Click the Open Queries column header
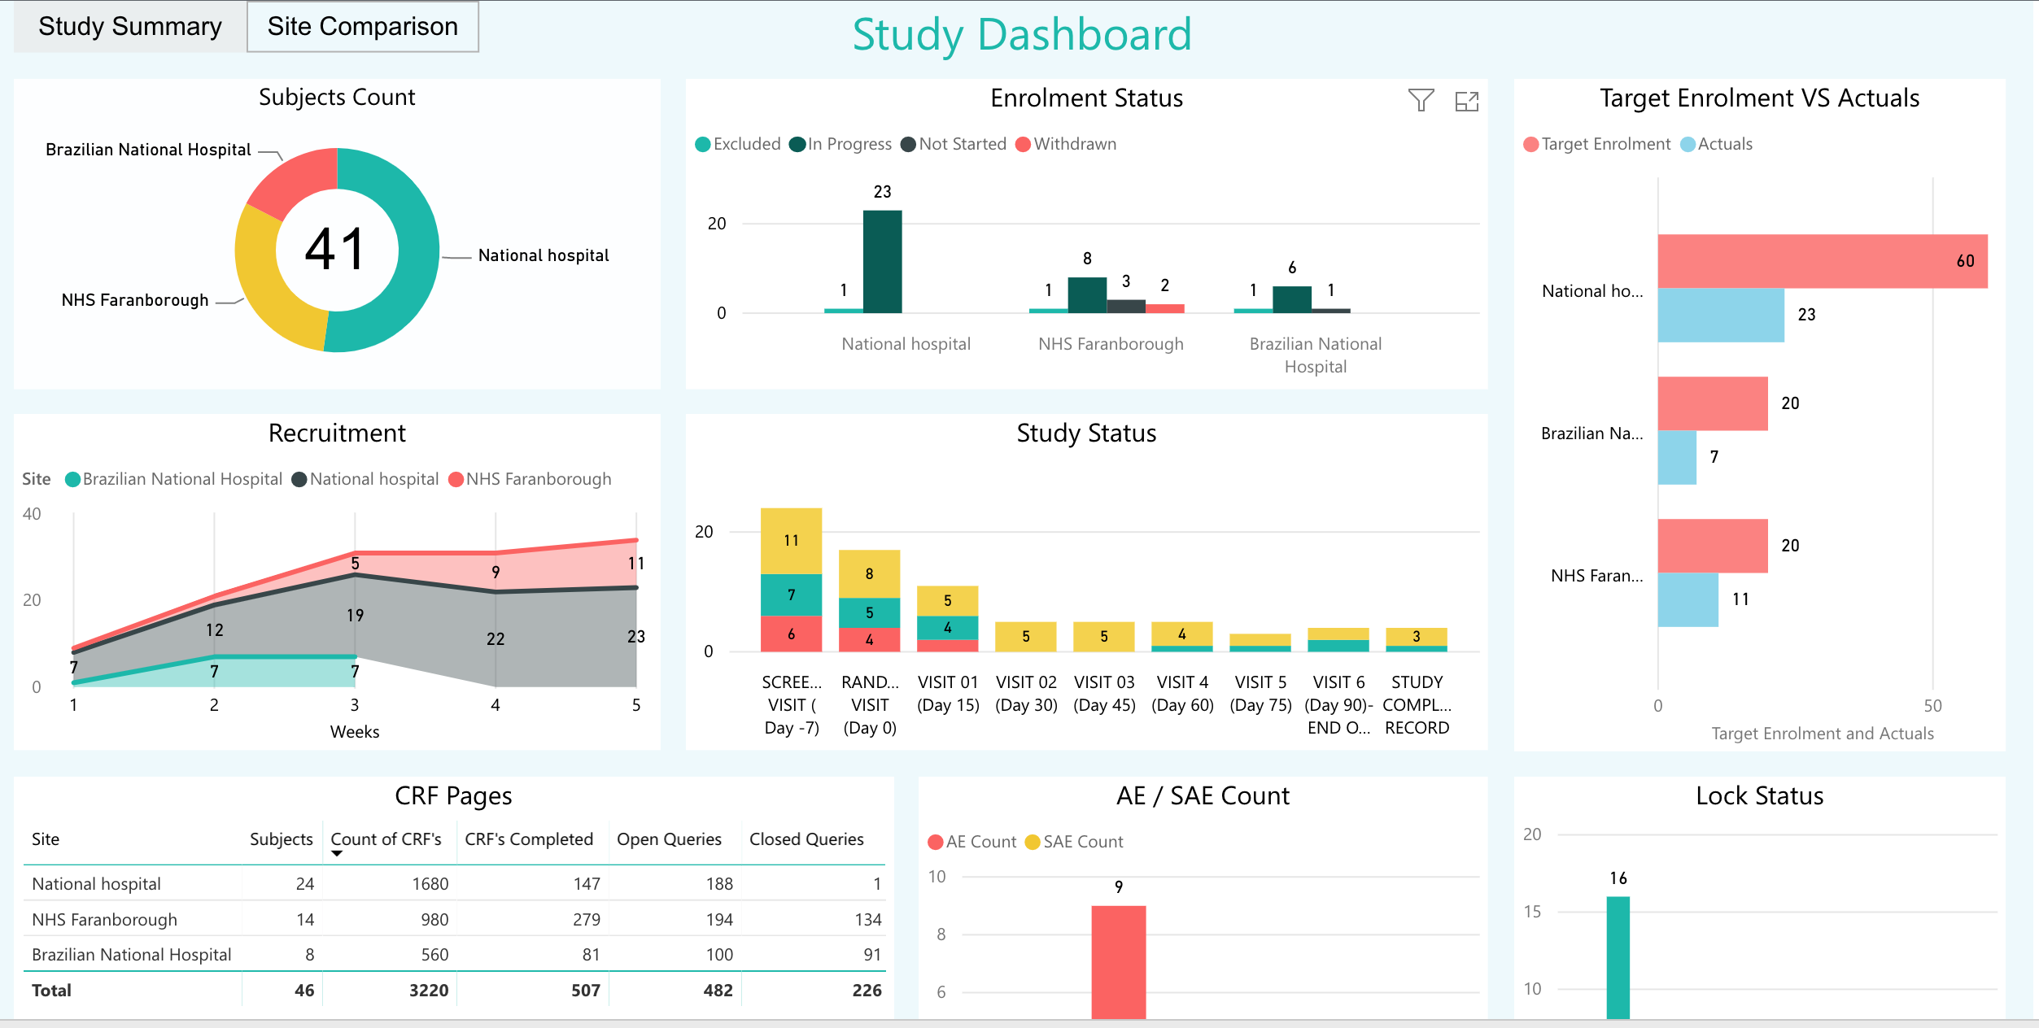The width and height of the screenshot is (2039, 1028). tap(669, 839)
